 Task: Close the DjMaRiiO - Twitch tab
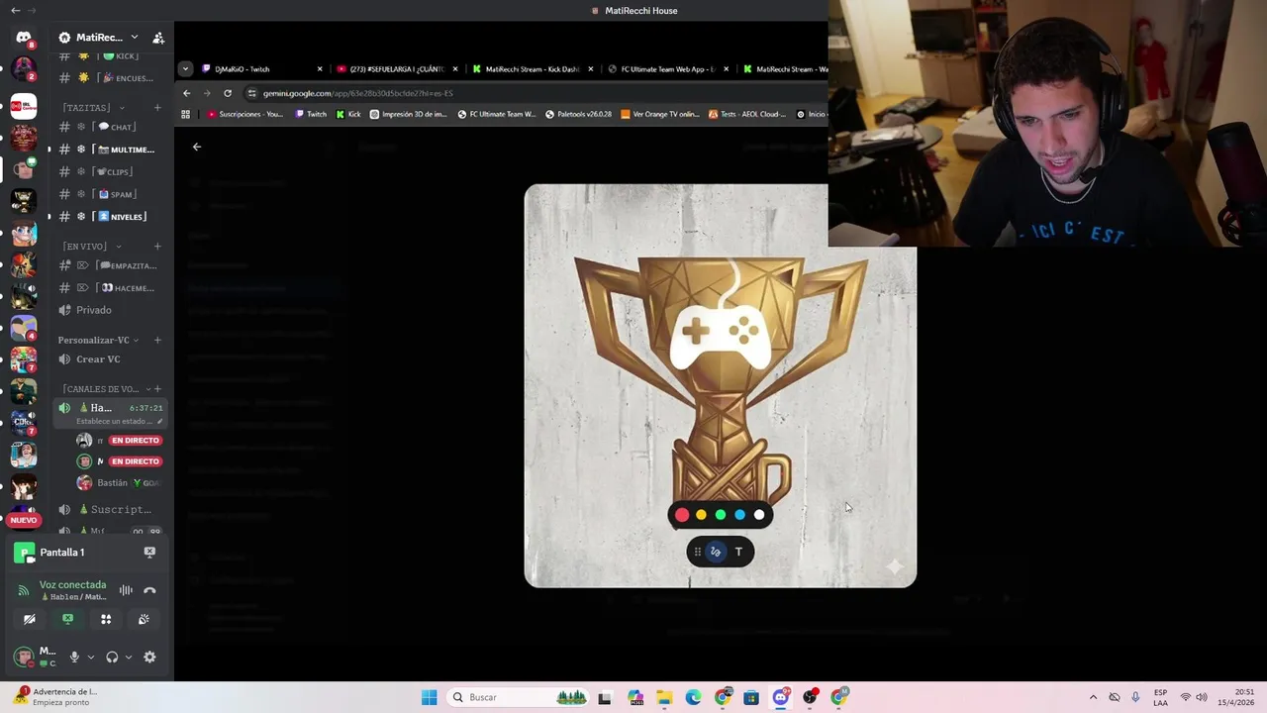coord(320,69)
